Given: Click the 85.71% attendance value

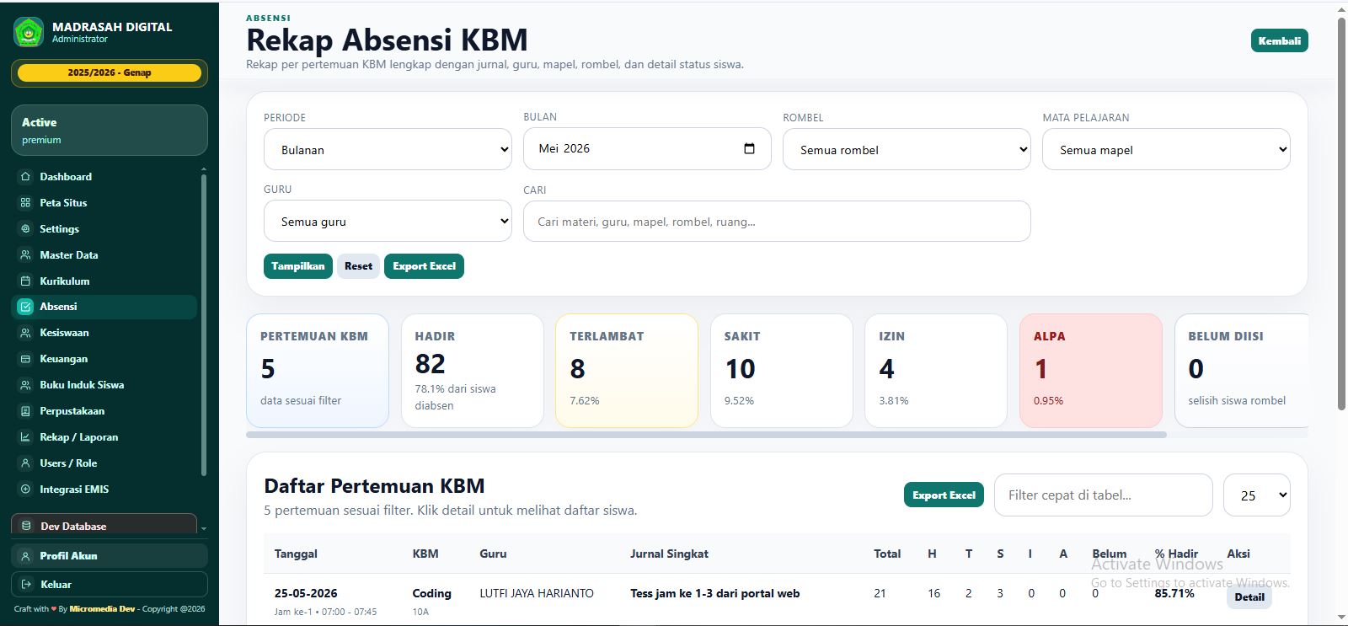Looking at the screenshot, I should click(1174, 593).
